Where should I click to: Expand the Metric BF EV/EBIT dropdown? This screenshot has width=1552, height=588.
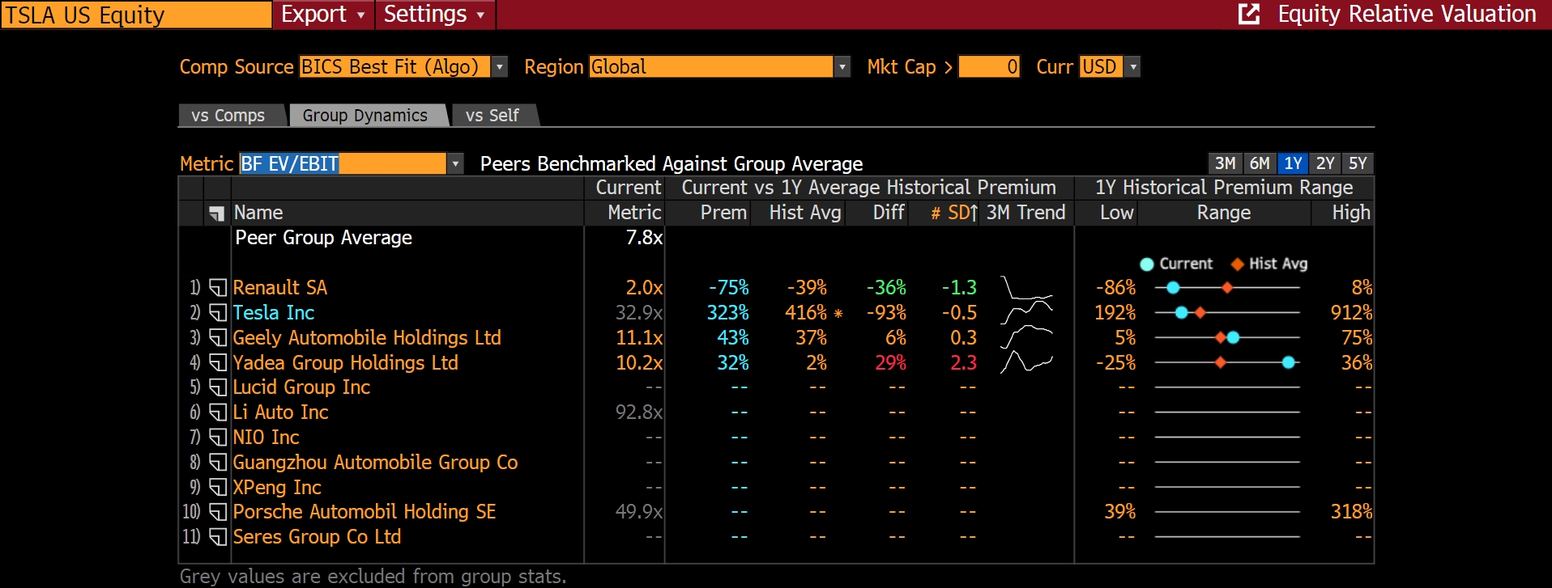click(x=455, y=164)
